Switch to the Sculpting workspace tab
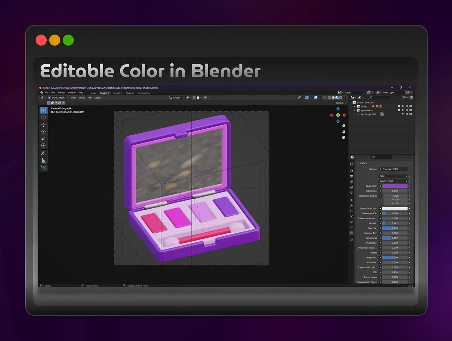The width and height of the screenshot is (452, 341). pos(118,93)
